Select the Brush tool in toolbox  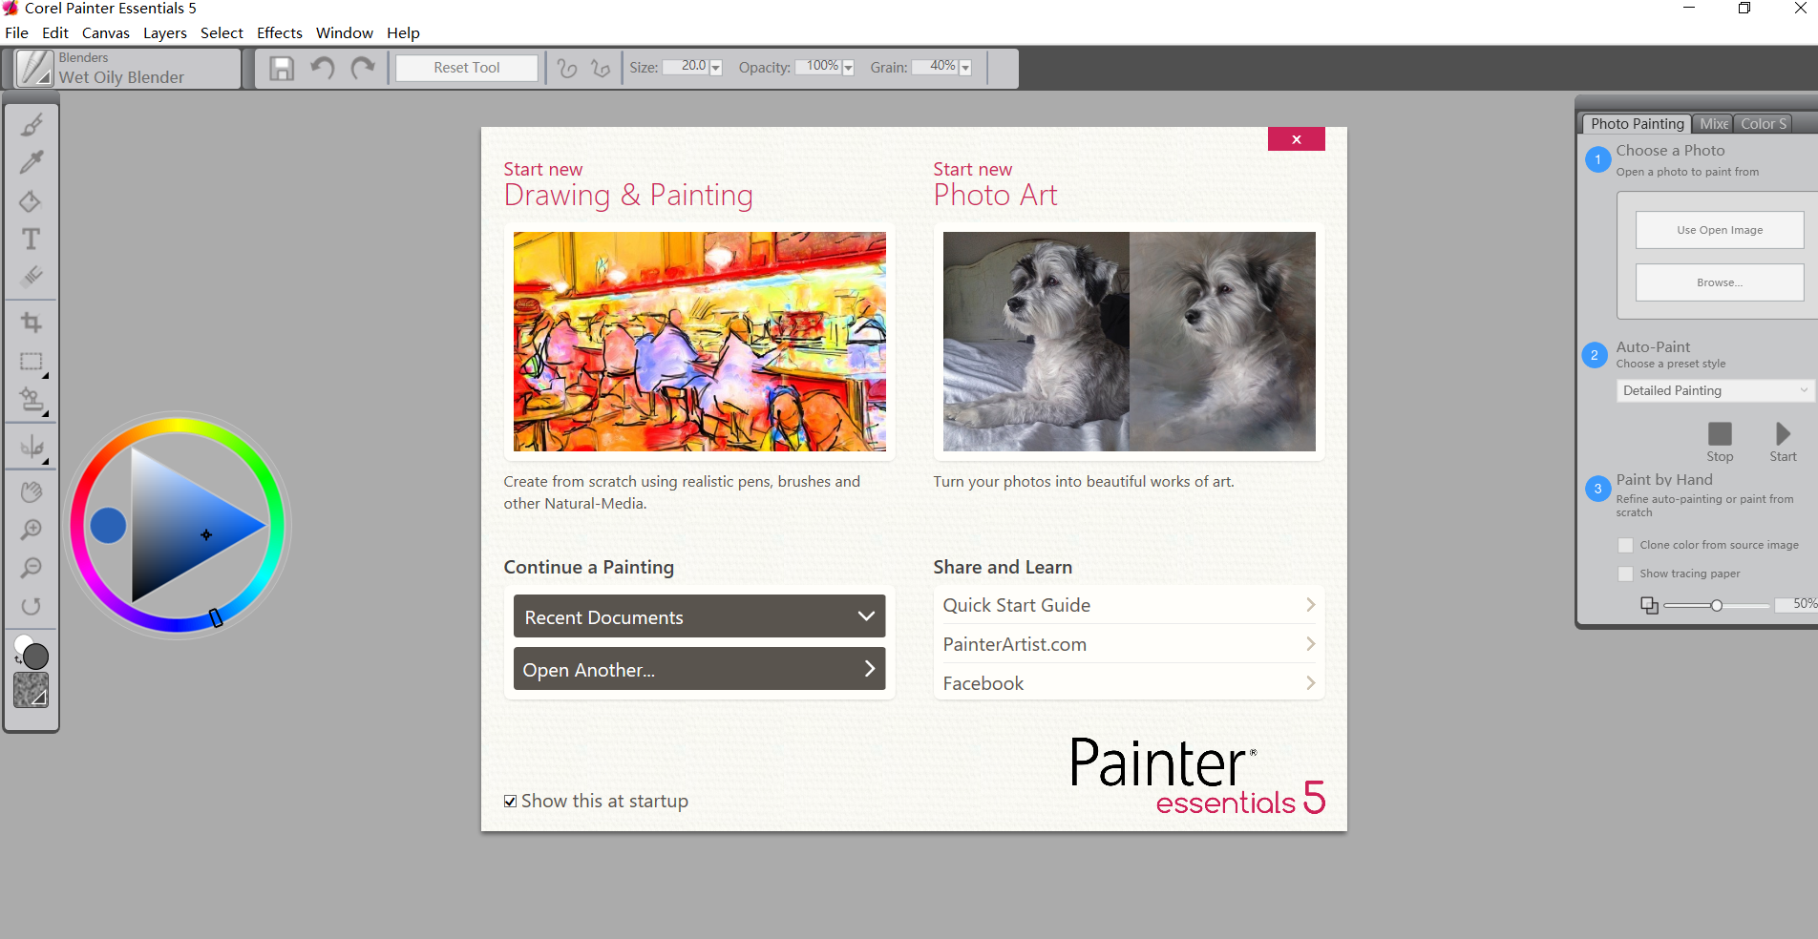[32, 124]
